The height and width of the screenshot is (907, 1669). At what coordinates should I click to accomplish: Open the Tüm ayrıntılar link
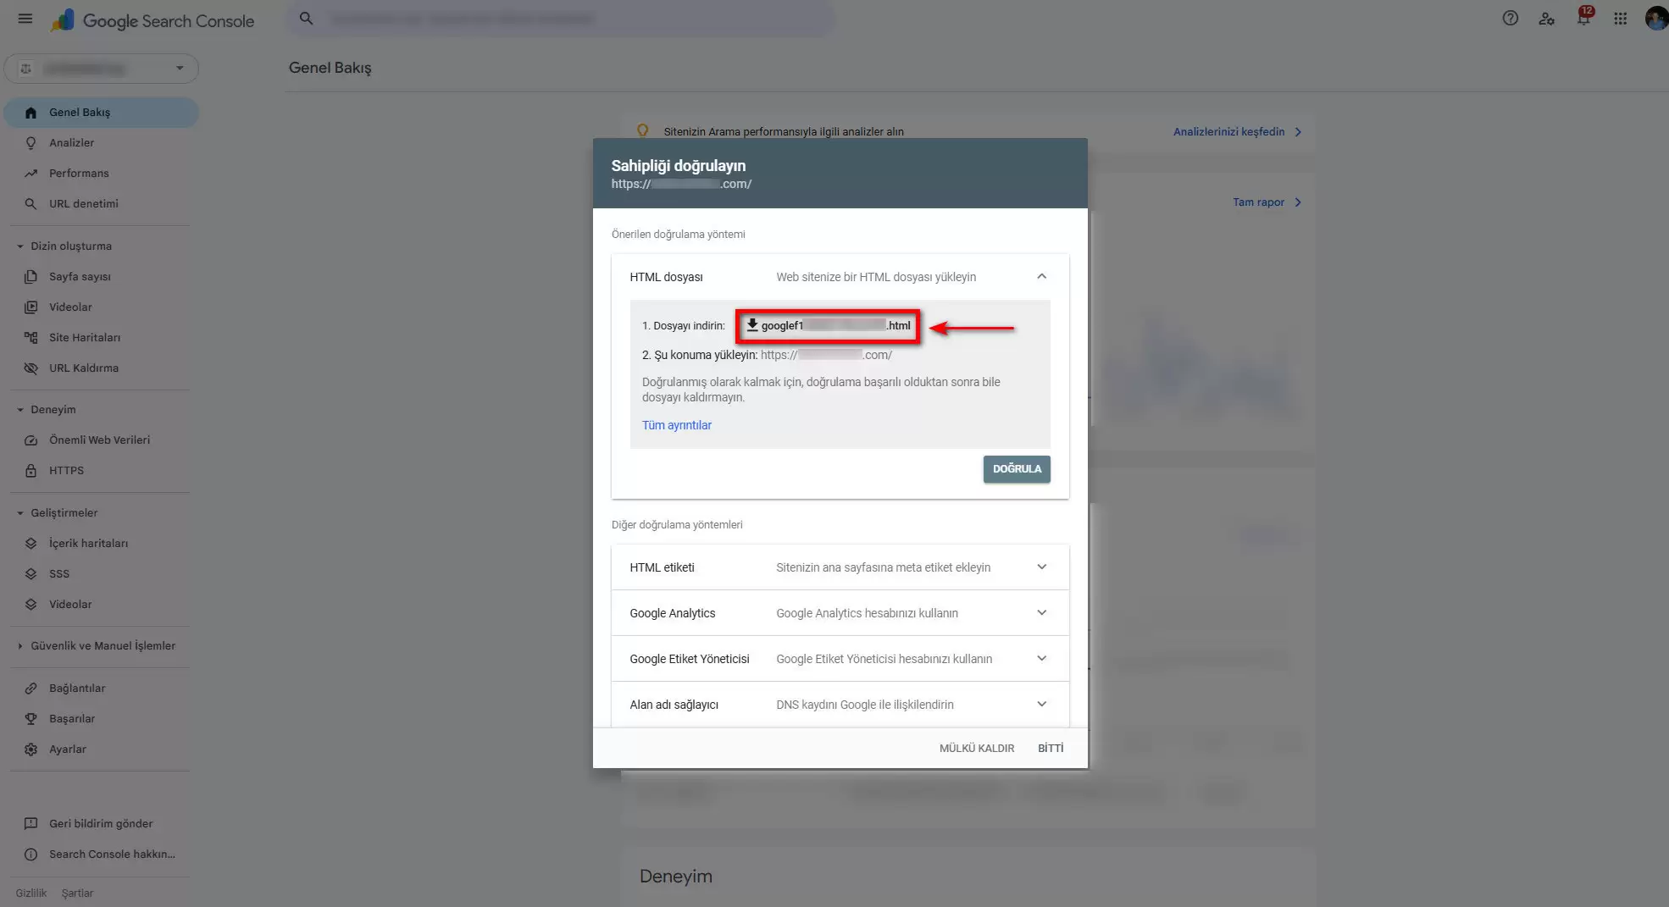tap(676, 425)
